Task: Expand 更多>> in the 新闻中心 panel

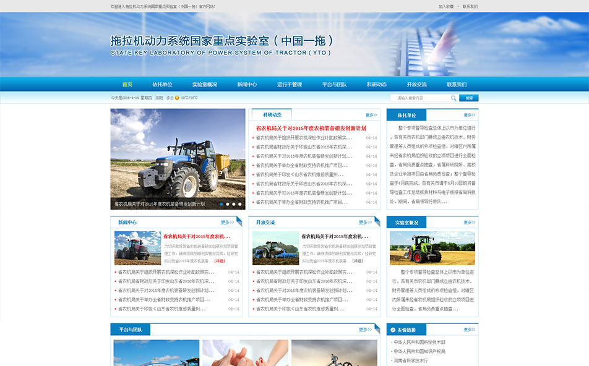Action: pyautogui.click(x=227, y=223)
